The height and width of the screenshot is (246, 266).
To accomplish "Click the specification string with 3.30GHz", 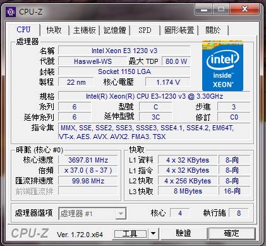I will pyautogui.click(x=154, y=96).
